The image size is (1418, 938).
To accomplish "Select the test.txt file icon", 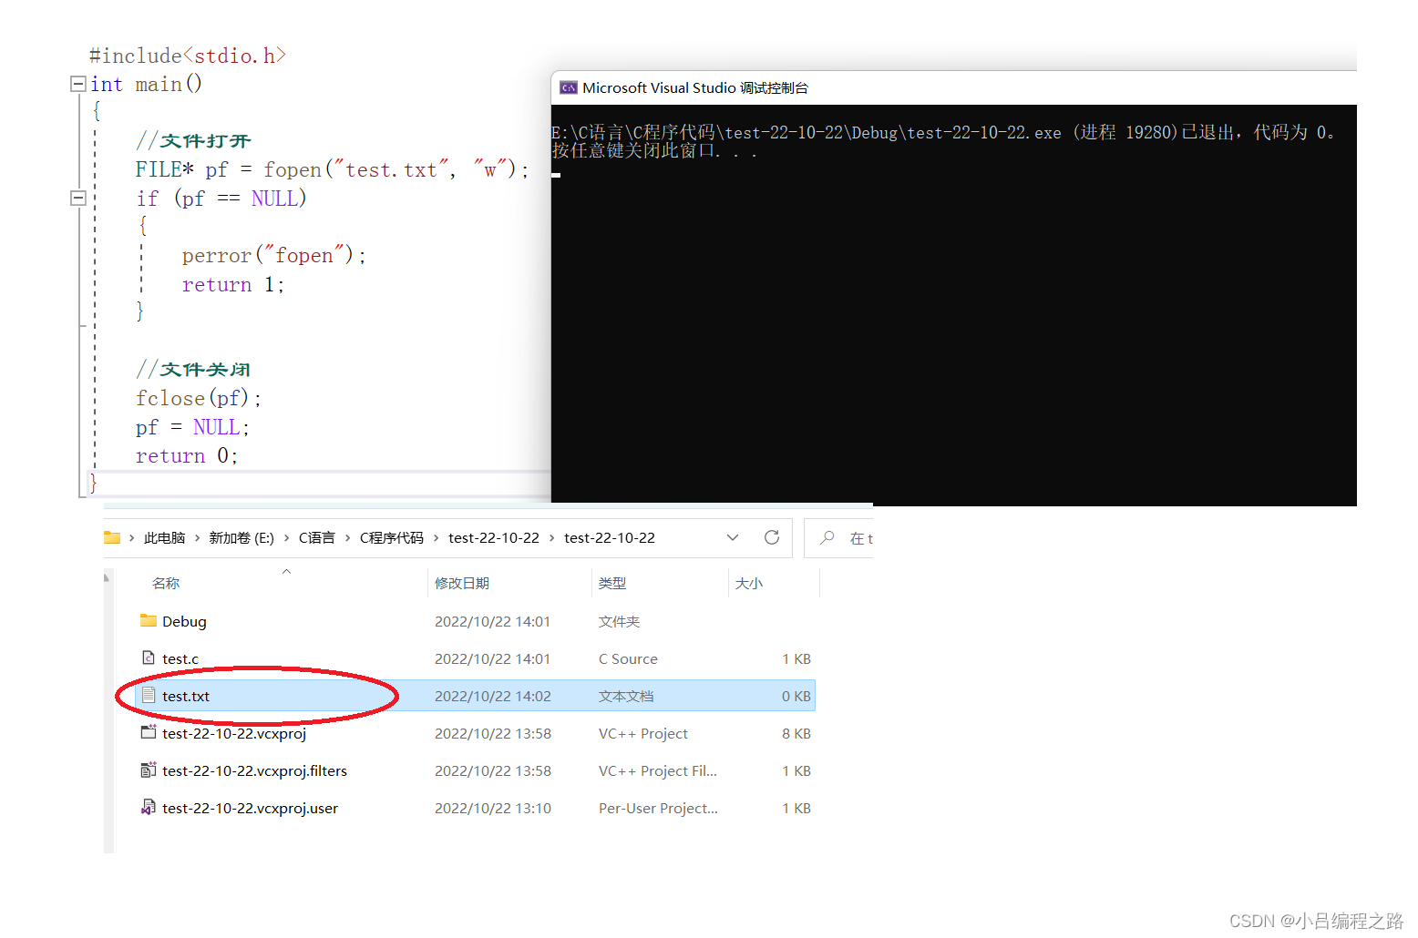I will (149, 695).
